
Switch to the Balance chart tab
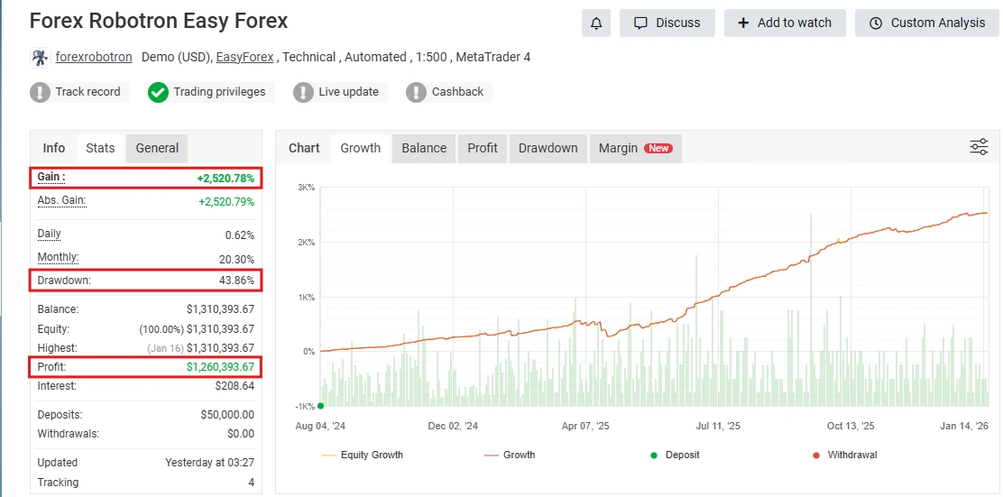tap(424, 148)
